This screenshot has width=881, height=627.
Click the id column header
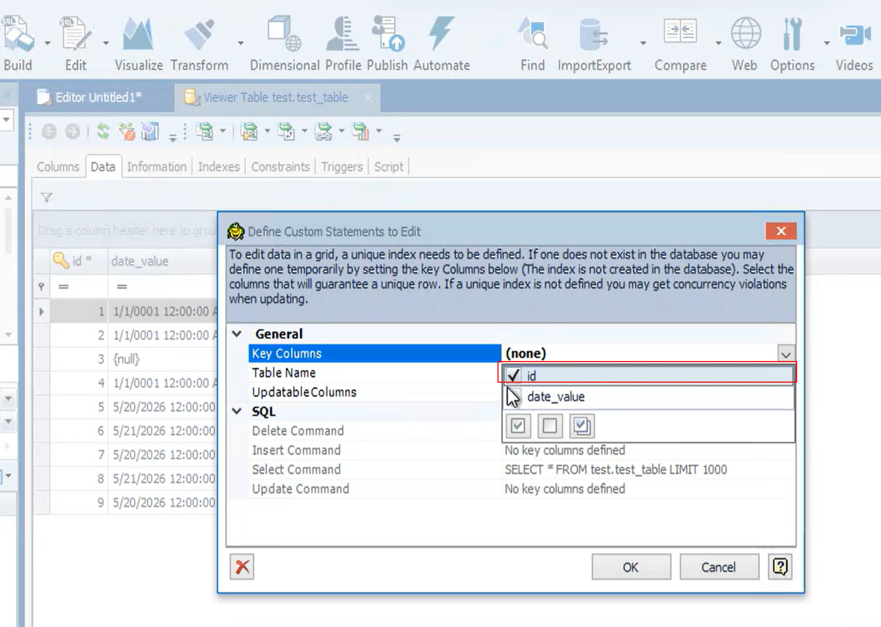point(79,261)
